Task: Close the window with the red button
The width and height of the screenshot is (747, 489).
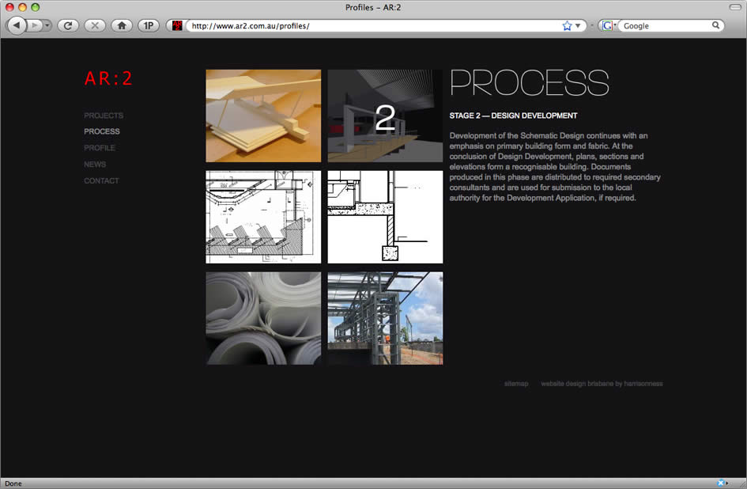Action: pyautogui.click(x=9, y=7)
